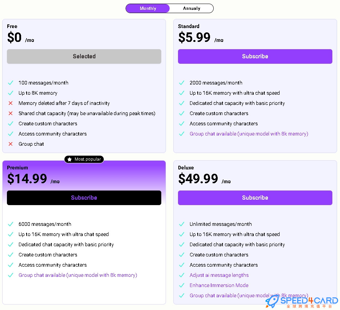Screen dimensions: 340x310
Task: Click the Selected button on Free plan
Action: (84, 56)
